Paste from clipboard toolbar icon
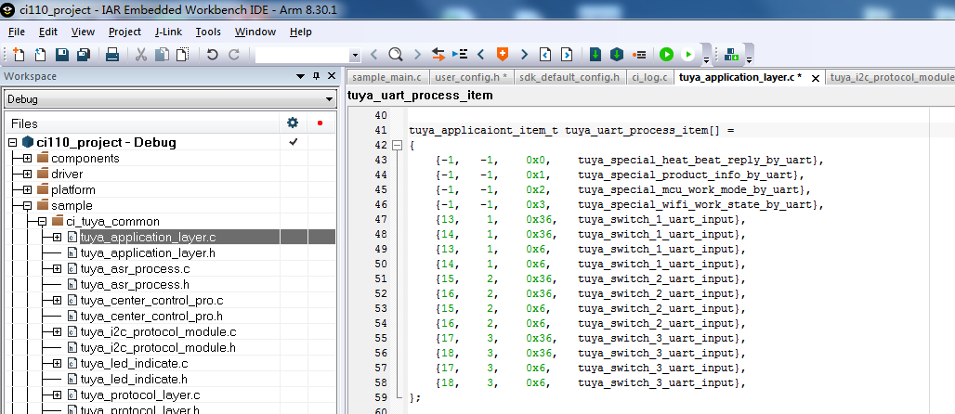The width and height of the screenshot is (955, 414). click(182, 55)
